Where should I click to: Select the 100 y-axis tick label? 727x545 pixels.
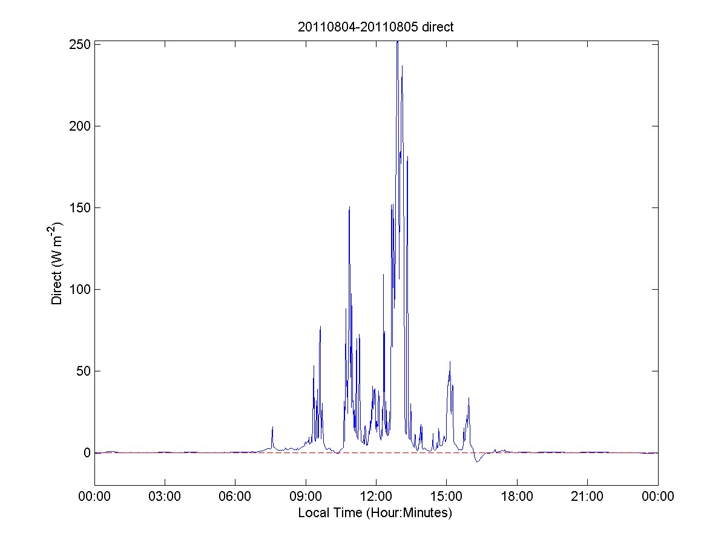coord(79,290)
